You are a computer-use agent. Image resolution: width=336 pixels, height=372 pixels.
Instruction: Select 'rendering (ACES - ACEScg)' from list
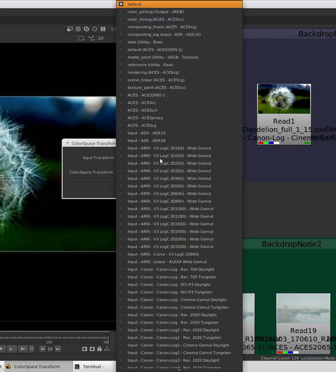[x=153, y=72]
